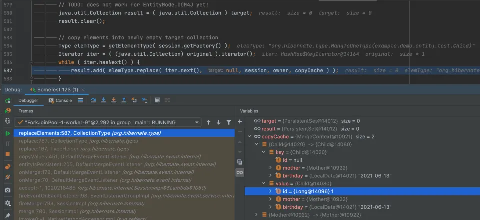Viewport: 480px width, 220px height.
Task: Click the thread layout list icon beside Console
Action: point(80,100)
